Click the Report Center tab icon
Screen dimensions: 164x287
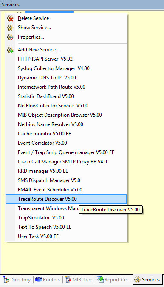point(100,280)
